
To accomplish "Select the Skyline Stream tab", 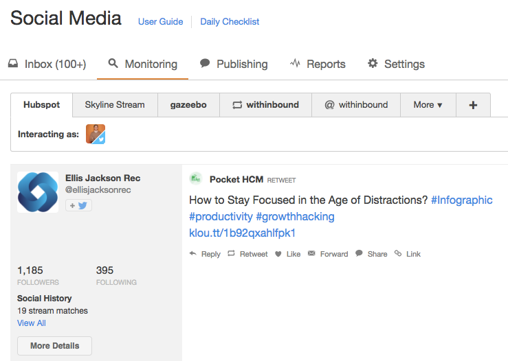I will pos(115,105).
